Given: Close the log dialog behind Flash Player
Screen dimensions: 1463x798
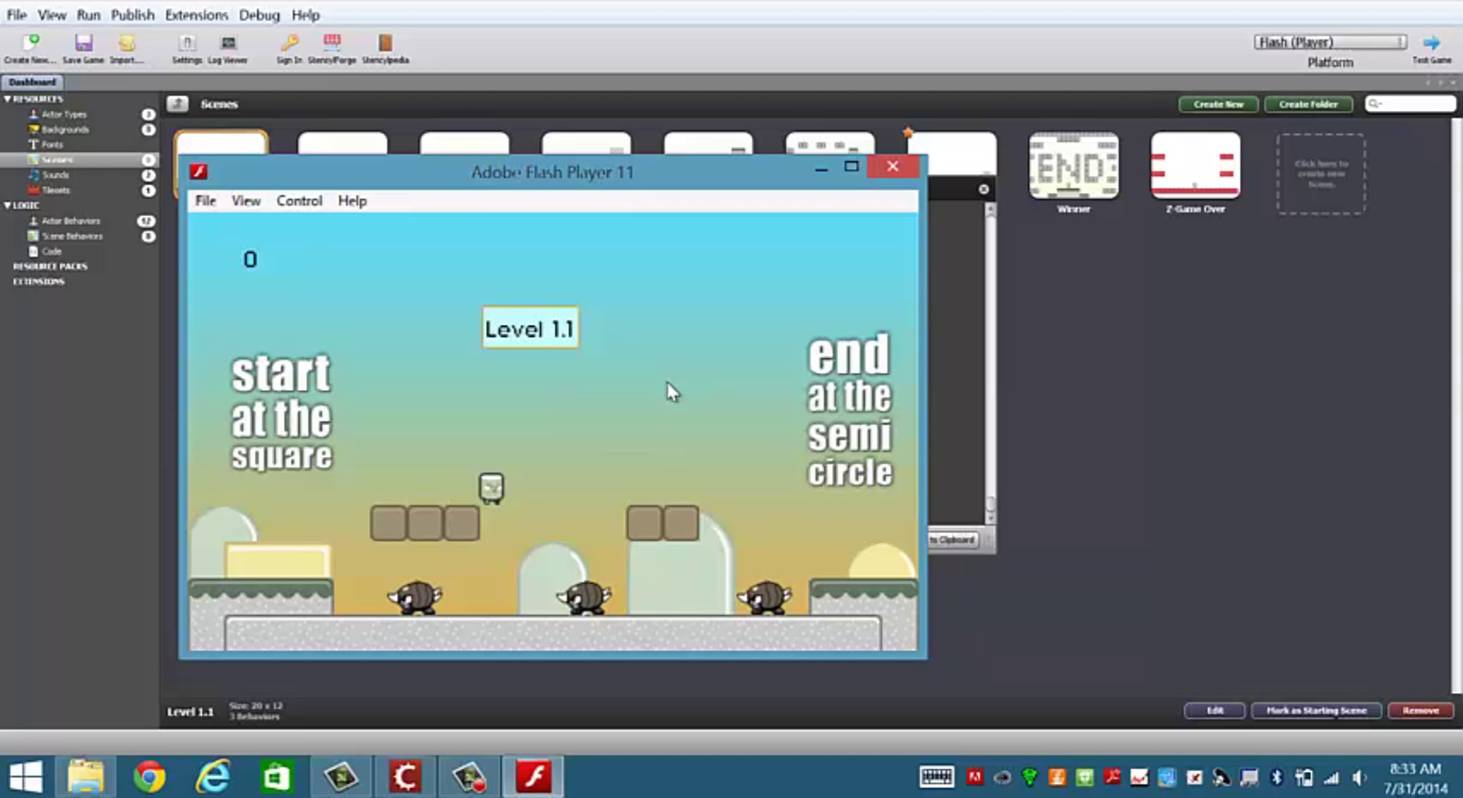Looking at the screenshot, I should 983,189.
